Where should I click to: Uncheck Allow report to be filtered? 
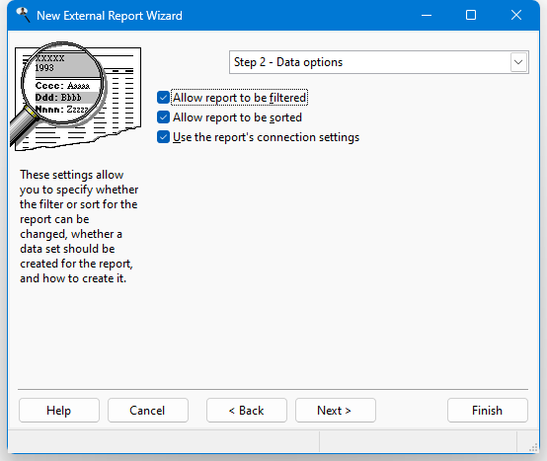[x=163, y=98]
